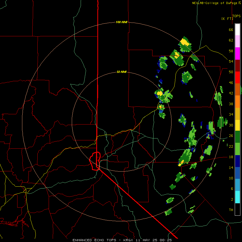
Task: Select the "46" scale value
Action: [x=231, y=83]
